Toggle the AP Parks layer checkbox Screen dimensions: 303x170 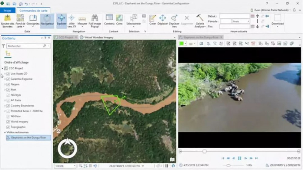tap(8, 100)
